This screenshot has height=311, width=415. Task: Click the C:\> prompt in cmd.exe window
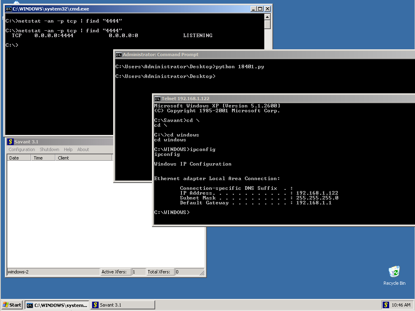12,45
